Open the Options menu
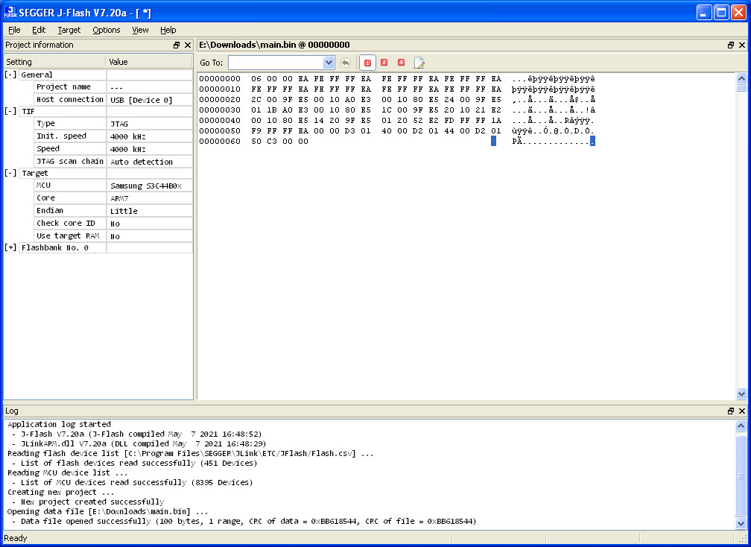 (107, 30)
